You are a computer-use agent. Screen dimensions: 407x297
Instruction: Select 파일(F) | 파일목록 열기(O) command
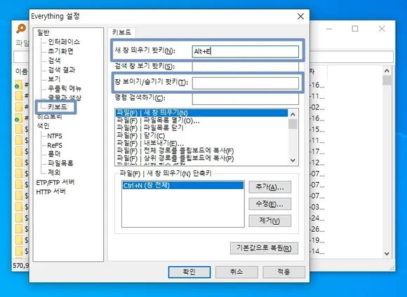tap(201, 120)
